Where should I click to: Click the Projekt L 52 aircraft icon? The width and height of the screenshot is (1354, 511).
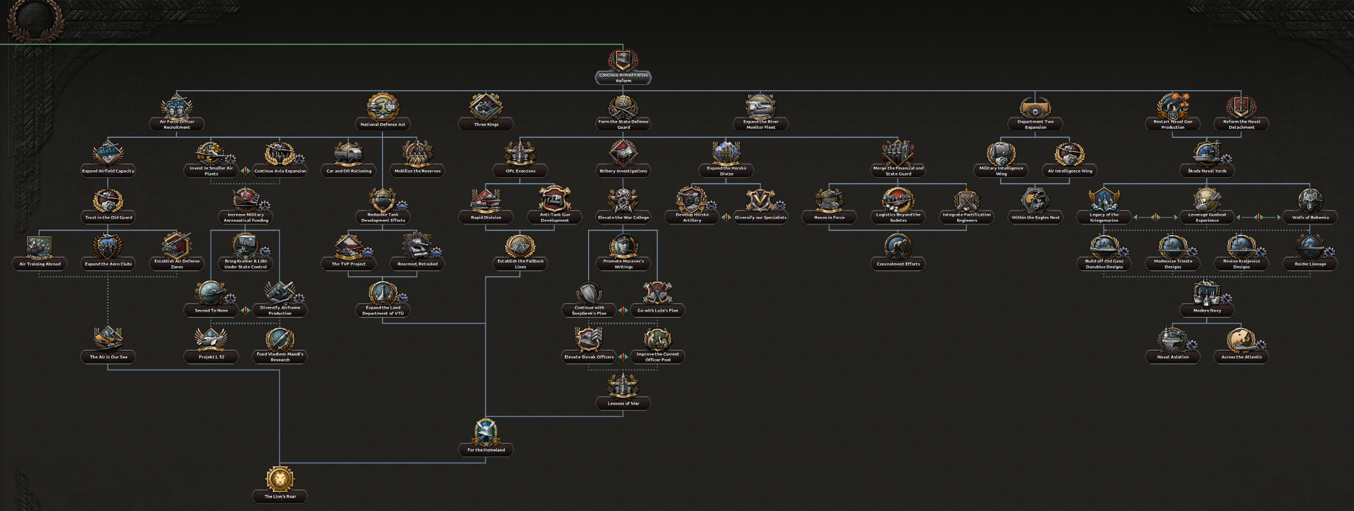tap(211, 340)
